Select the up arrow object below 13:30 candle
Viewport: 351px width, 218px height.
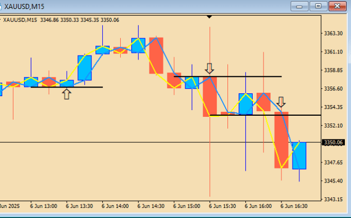pos(66,94)
